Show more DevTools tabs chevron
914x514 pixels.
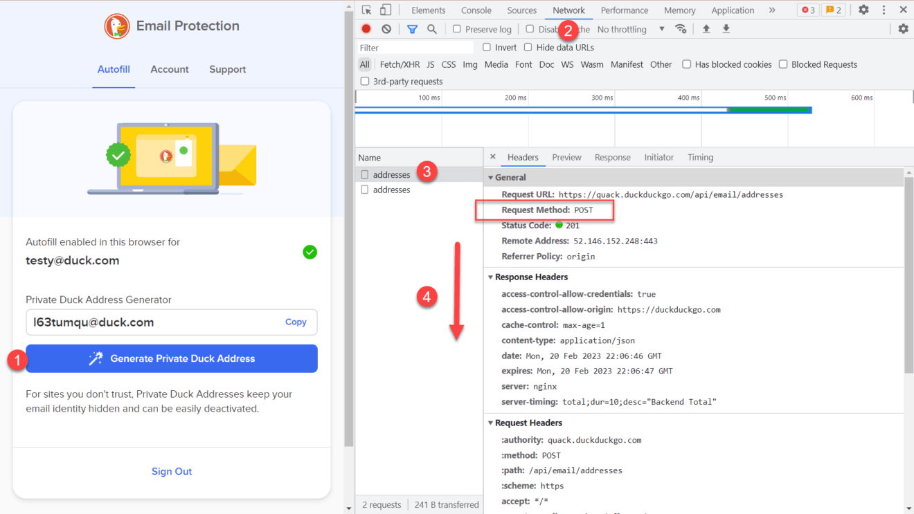772,10
